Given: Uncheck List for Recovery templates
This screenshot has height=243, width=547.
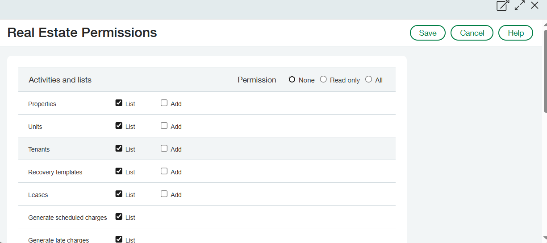Looking at the screenshot, I should [119, 171].
